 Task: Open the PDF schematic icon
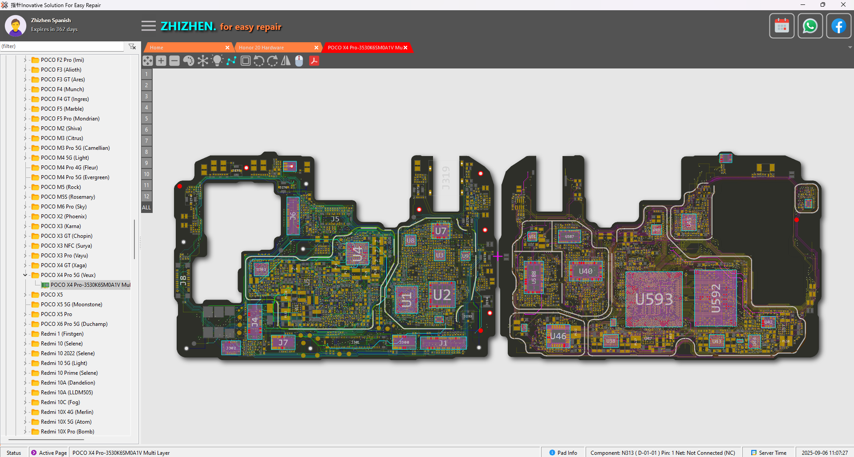click(314, 61)
